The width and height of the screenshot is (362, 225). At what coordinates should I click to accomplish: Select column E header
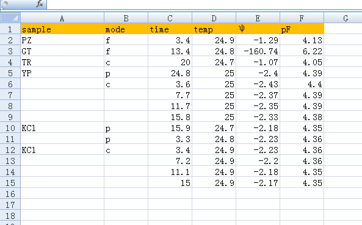click(258, 18)
